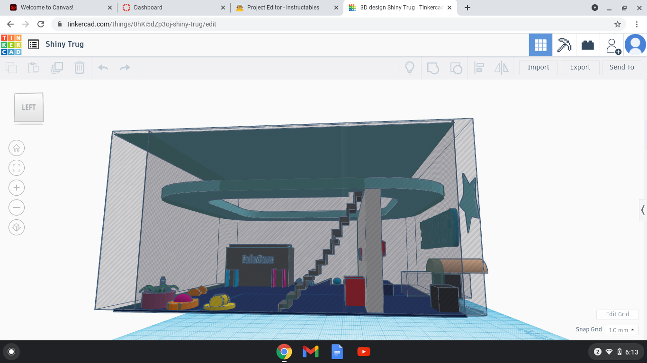Expand the shapes panel with the side chevron

[643, 210]
